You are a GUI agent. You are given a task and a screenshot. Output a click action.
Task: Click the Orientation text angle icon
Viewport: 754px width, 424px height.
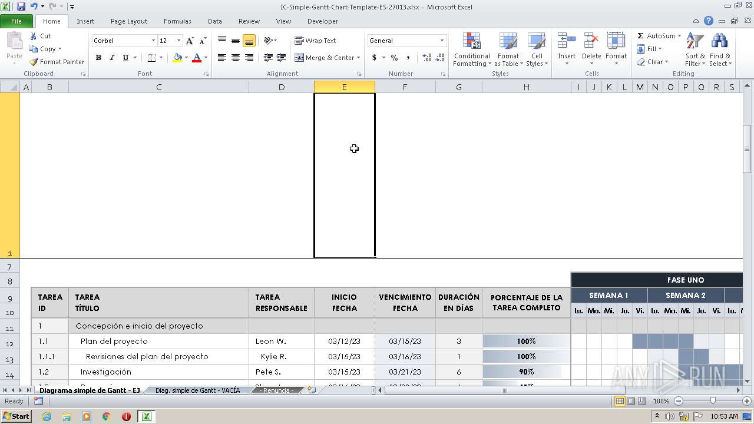tap(268, 41)
